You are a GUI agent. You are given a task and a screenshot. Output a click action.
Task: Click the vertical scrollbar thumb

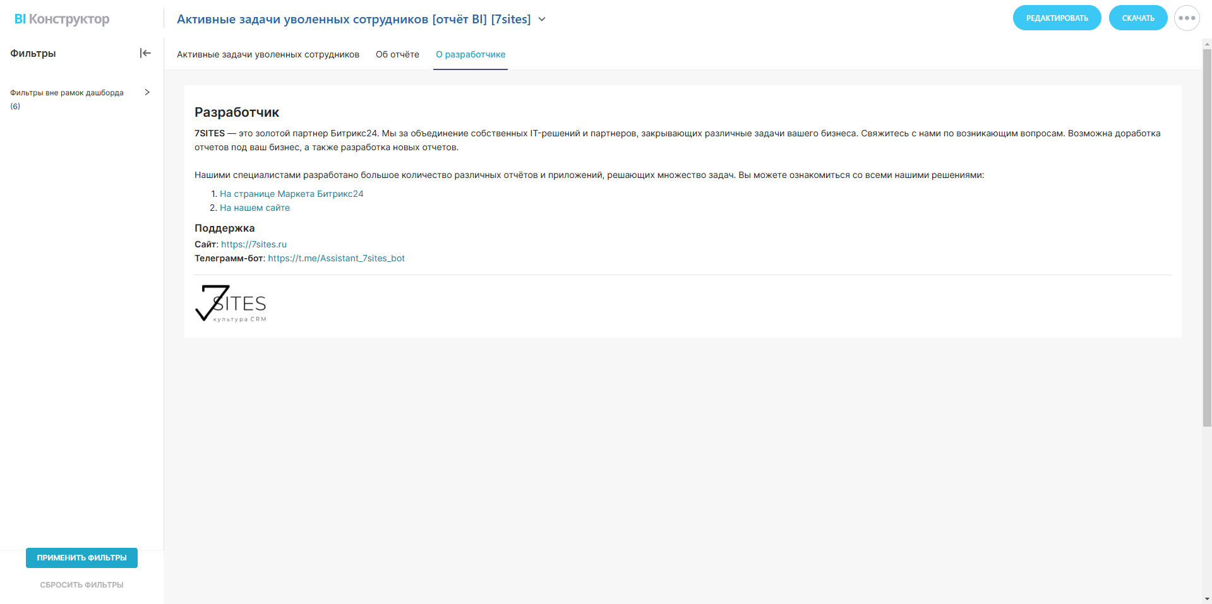click(x=1207, y=238)
